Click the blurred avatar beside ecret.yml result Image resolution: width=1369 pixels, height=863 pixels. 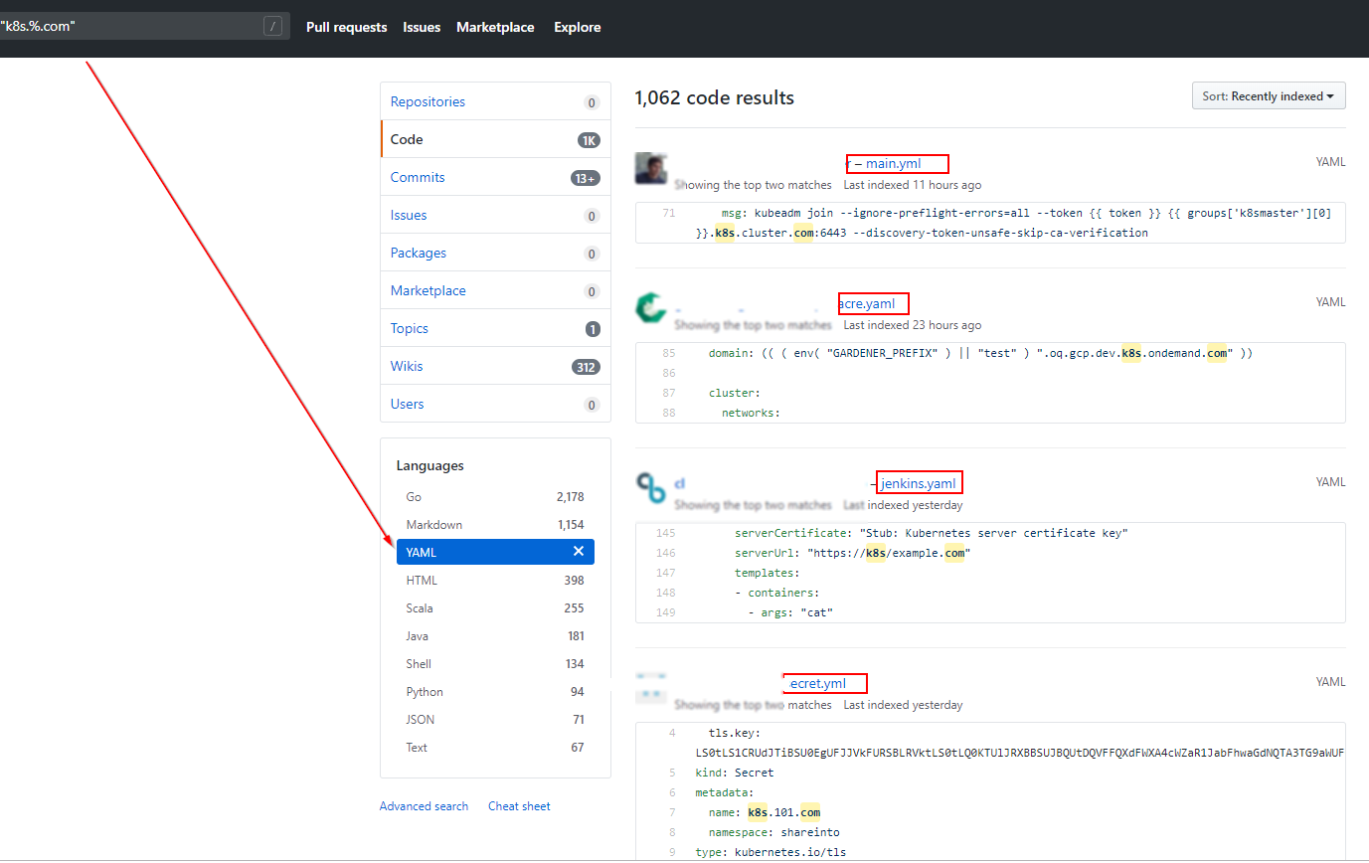650,689
